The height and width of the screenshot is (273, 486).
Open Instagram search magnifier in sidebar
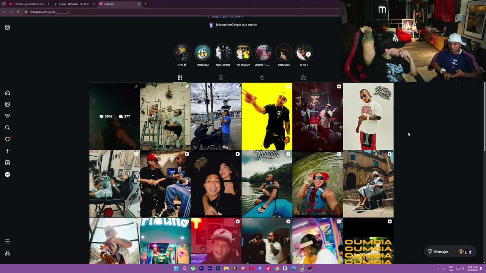tap(7, 128)
